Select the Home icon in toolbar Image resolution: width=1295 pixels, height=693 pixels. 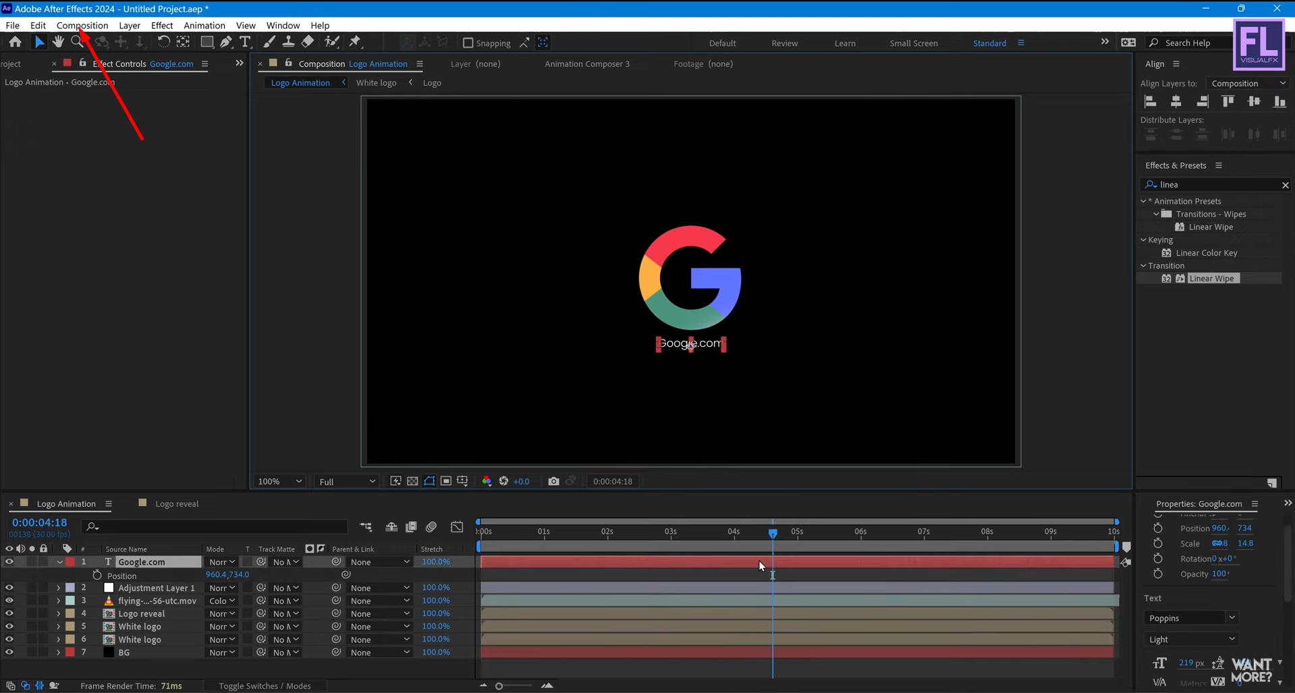[x=15, y=42]
